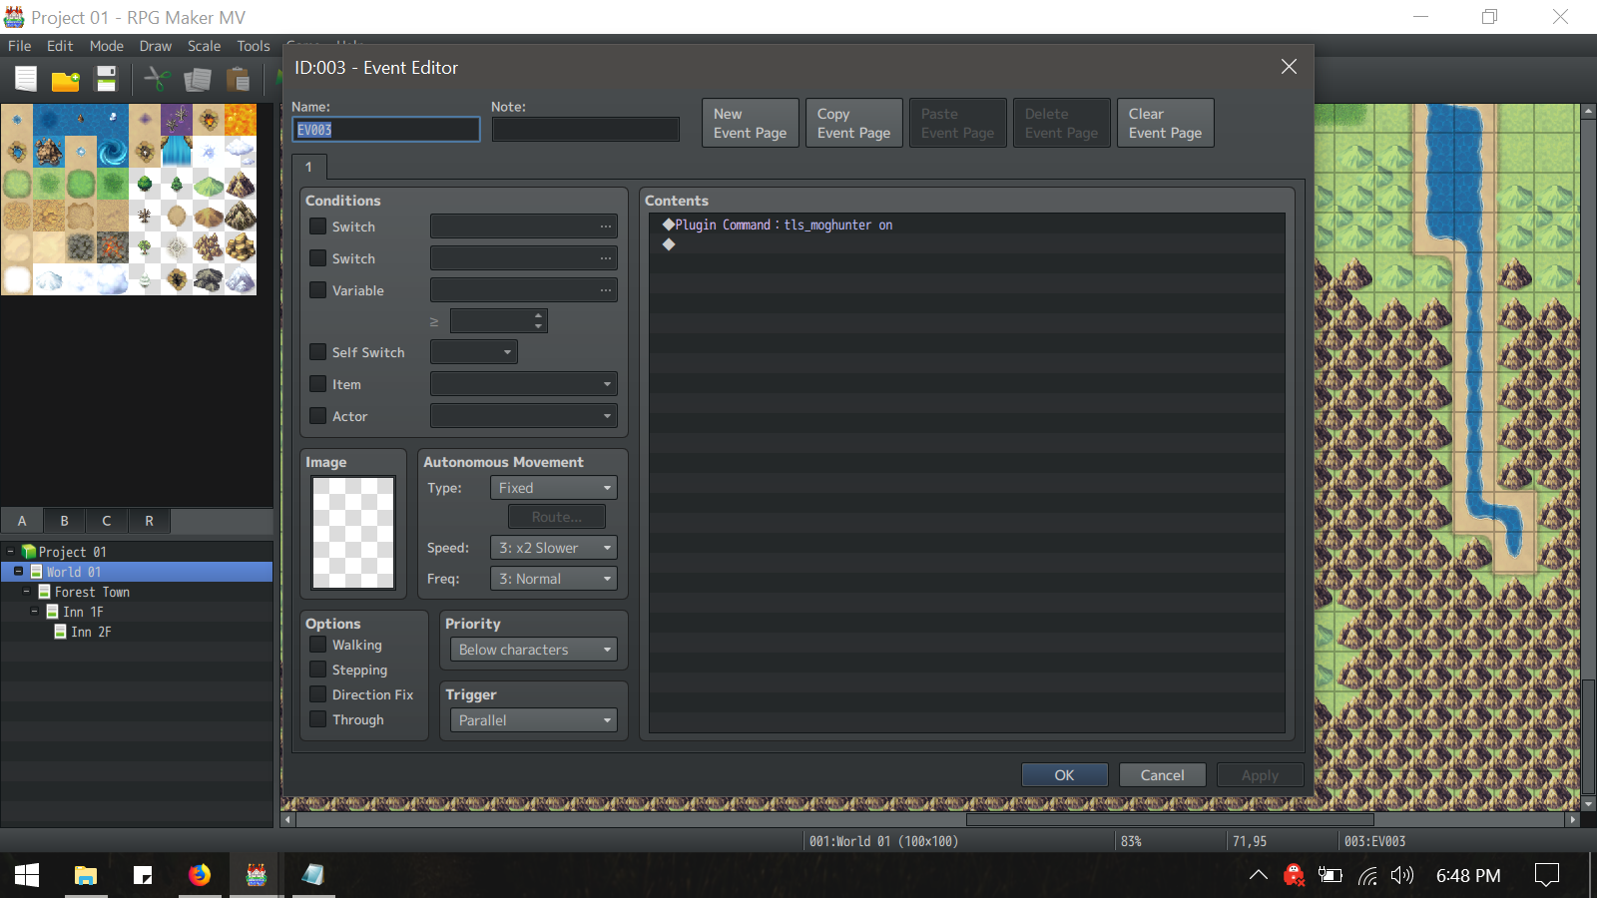Toggle the Walking option checkbox
Screen dimensions: 1597x898
[318, 645]
